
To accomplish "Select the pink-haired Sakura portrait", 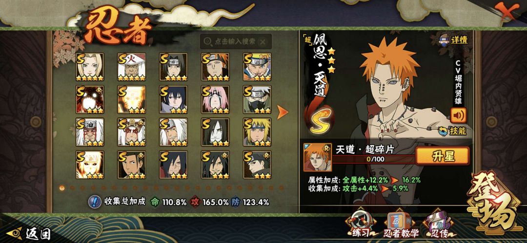I will tap(216, 99).
